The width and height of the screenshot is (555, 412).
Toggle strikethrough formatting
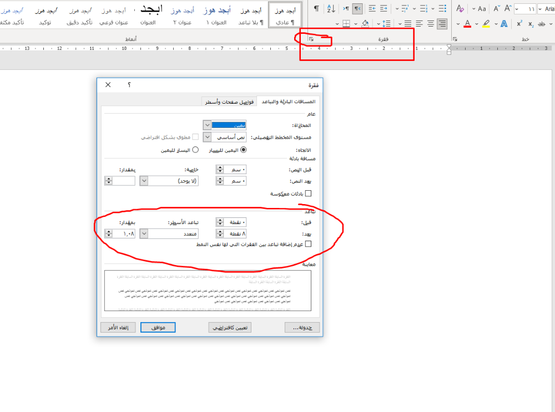click(542, 24)
